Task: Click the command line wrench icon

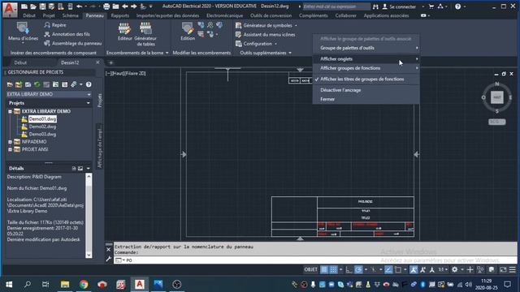Action: pos(109,260)
